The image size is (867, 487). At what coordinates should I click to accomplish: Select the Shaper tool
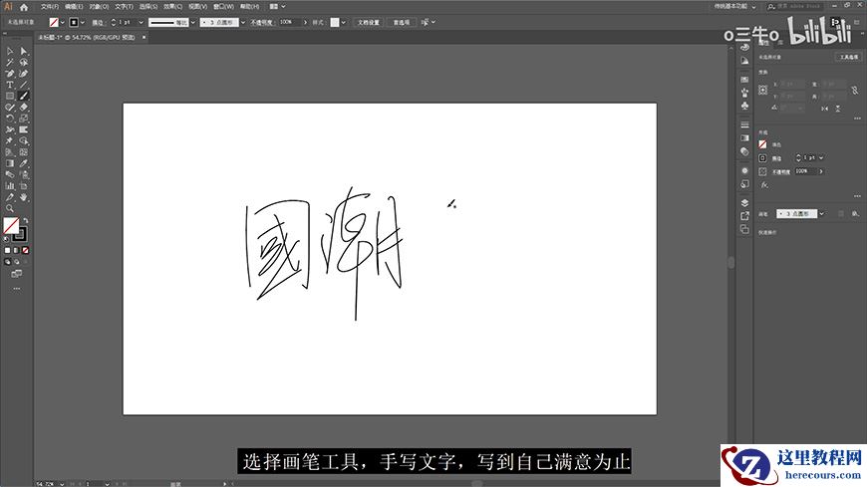[10, 108]
